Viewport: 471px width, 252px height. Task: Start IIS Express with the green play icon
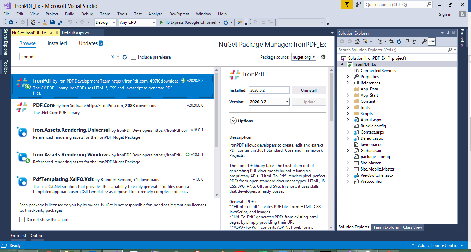tap(162, 22)
